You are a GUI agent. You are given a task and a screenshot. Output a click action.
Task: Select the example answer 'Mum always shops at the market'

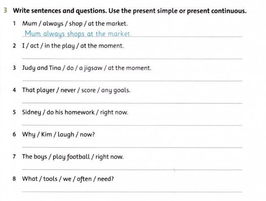point(78,34)
